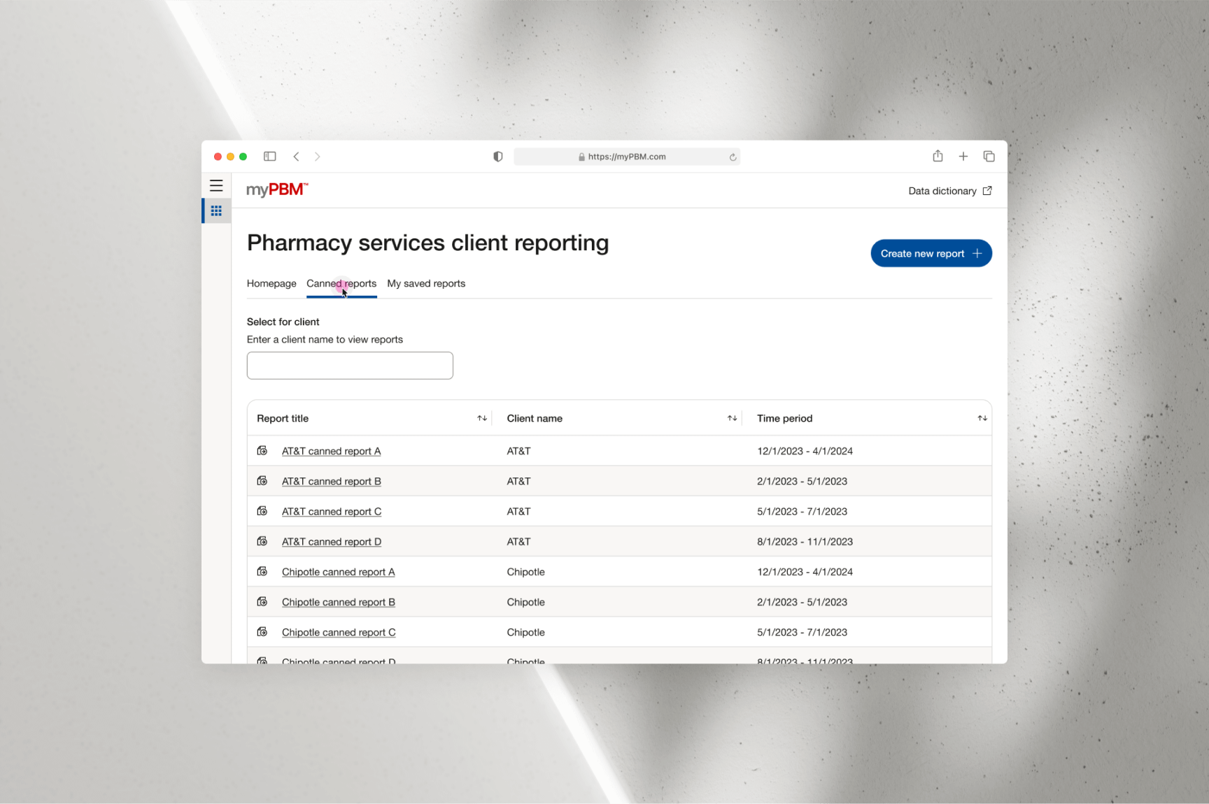Open the browser share menu

[938, 157]
